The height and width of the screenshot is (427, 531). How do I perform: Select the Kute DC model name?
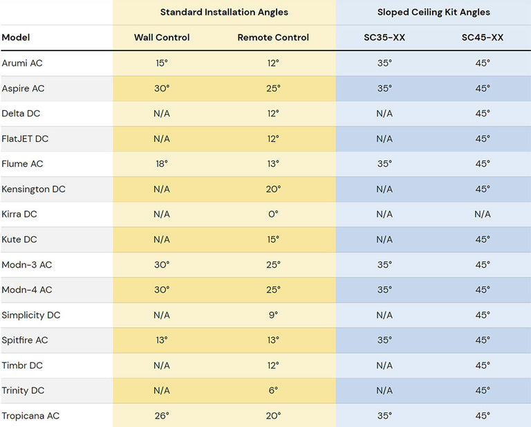pos(19,239)
